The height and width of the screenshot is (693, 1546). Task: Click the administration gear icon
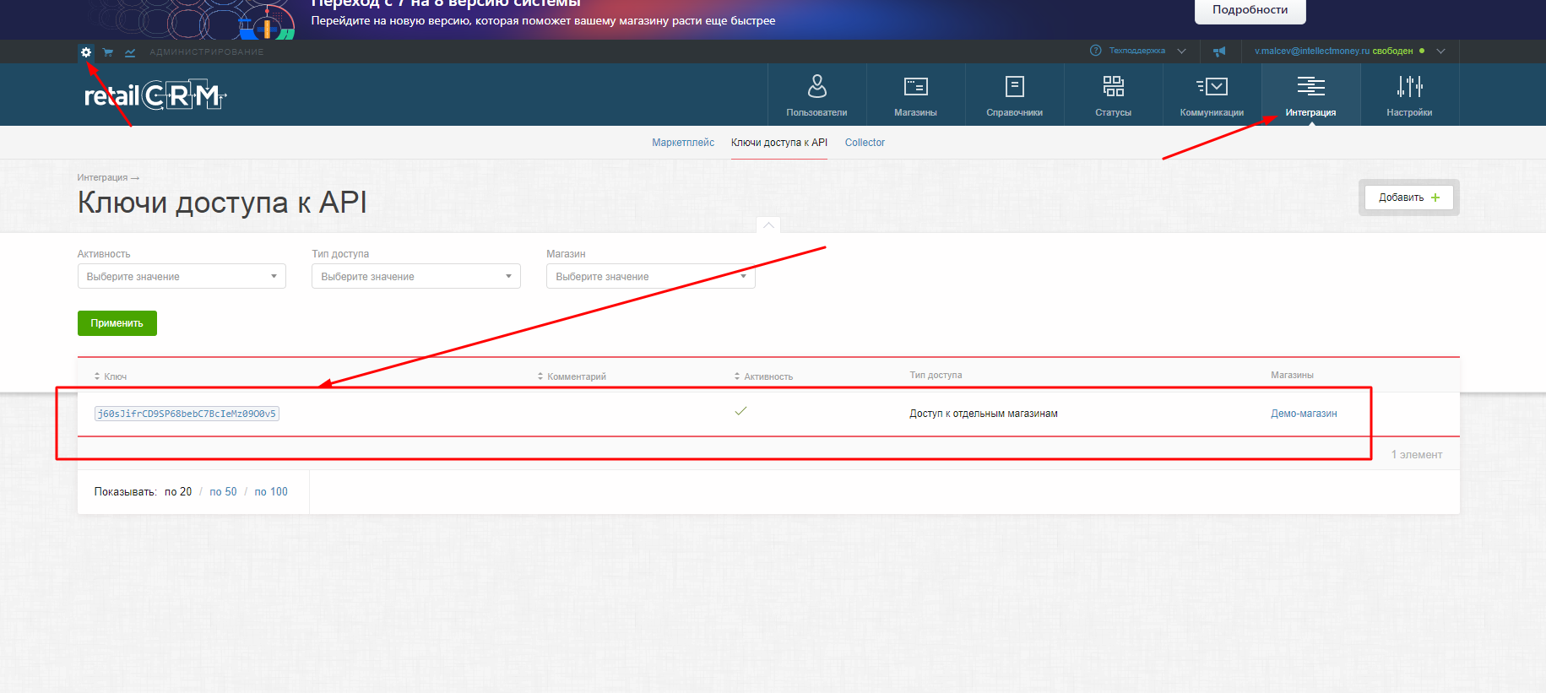tap(86, 52)
